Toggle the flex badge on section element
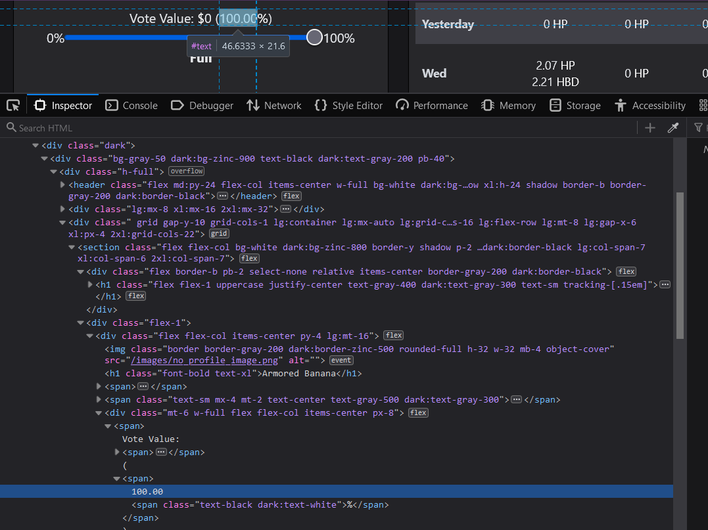Screen dimensions: 708x530 point(249,259)
